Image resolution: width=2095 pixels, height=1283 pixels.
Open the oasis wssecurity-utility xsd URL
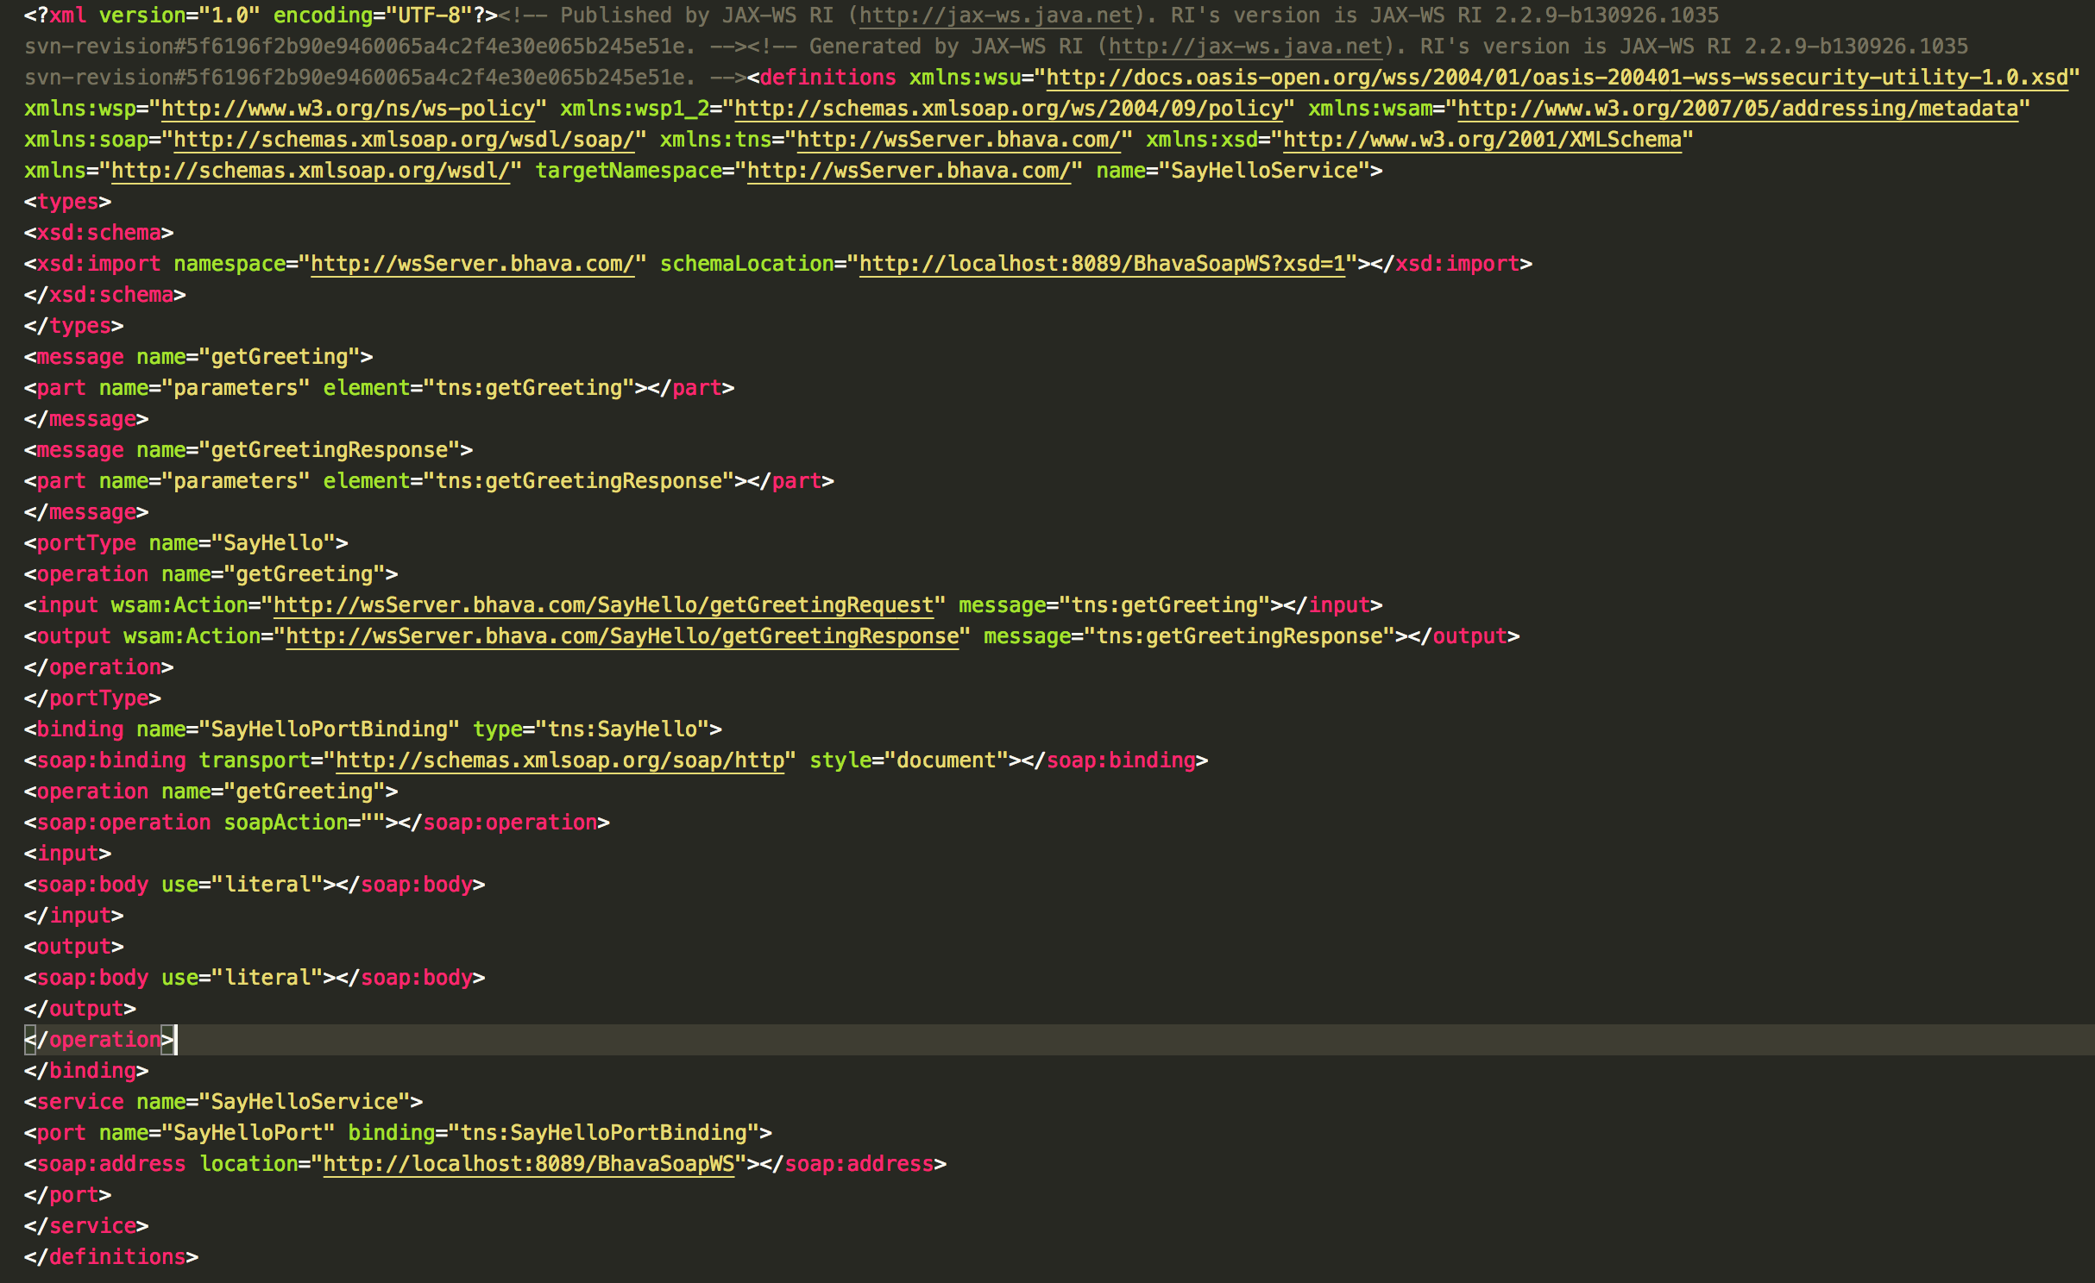[x=1557, y=78]
